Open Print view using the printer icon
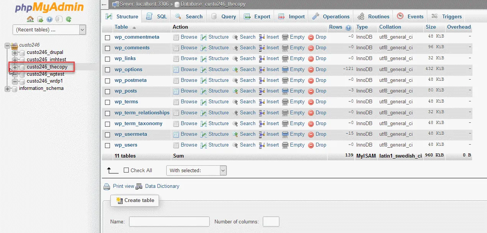This screenshot has height=233, width=487. [107, 186]
